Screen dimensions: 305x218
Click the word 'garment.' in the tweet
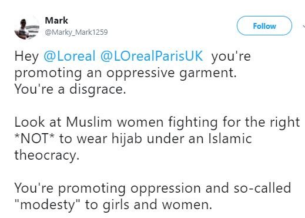208,74
